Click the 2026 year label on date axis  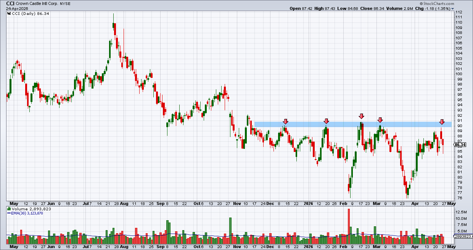click(307, 204)
